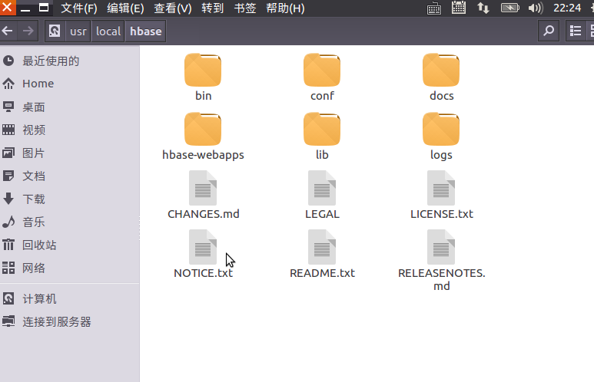Open the 编辑(E) menu

(125, 8)
